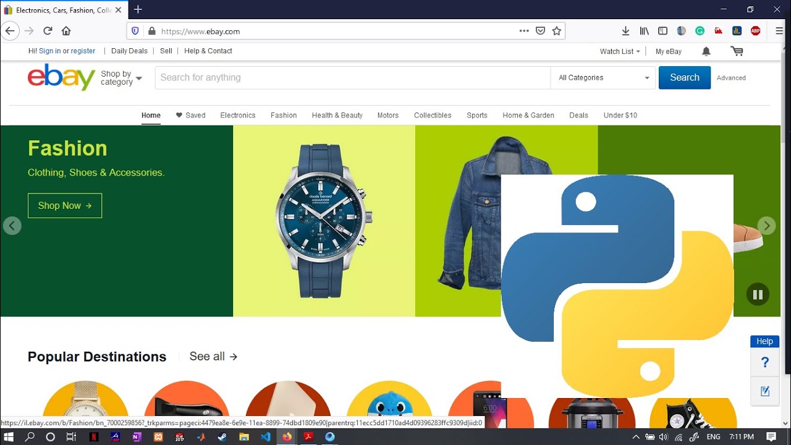Open the All Categories dropdown
Image resolution: width=791 pixels, height=445 pixels.
click(x=603, y=78)
